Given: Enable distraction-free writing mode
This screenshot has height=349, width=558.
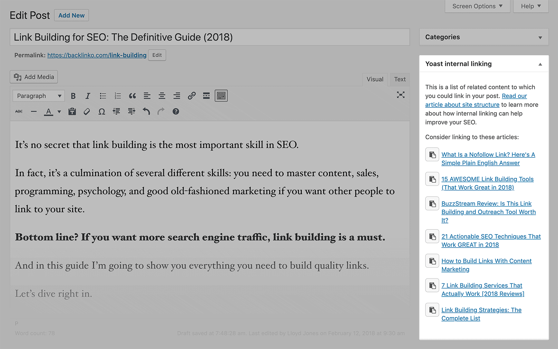Looking at the screenshot, I should pyautogui.click(x=401, y=95).
